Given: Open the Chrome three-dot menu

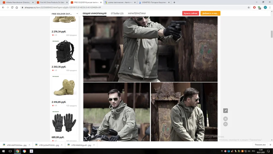Looking at the screenshot, I should click(x=270, y=7).
